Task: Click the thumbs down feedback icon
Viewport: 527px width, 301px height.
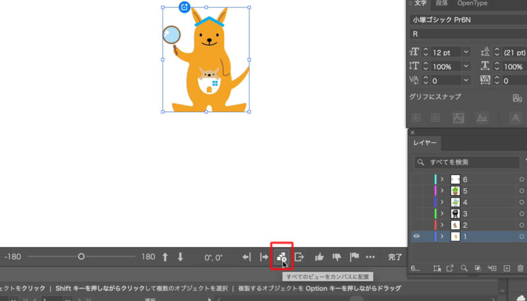Action: click(x=337, y=258)
